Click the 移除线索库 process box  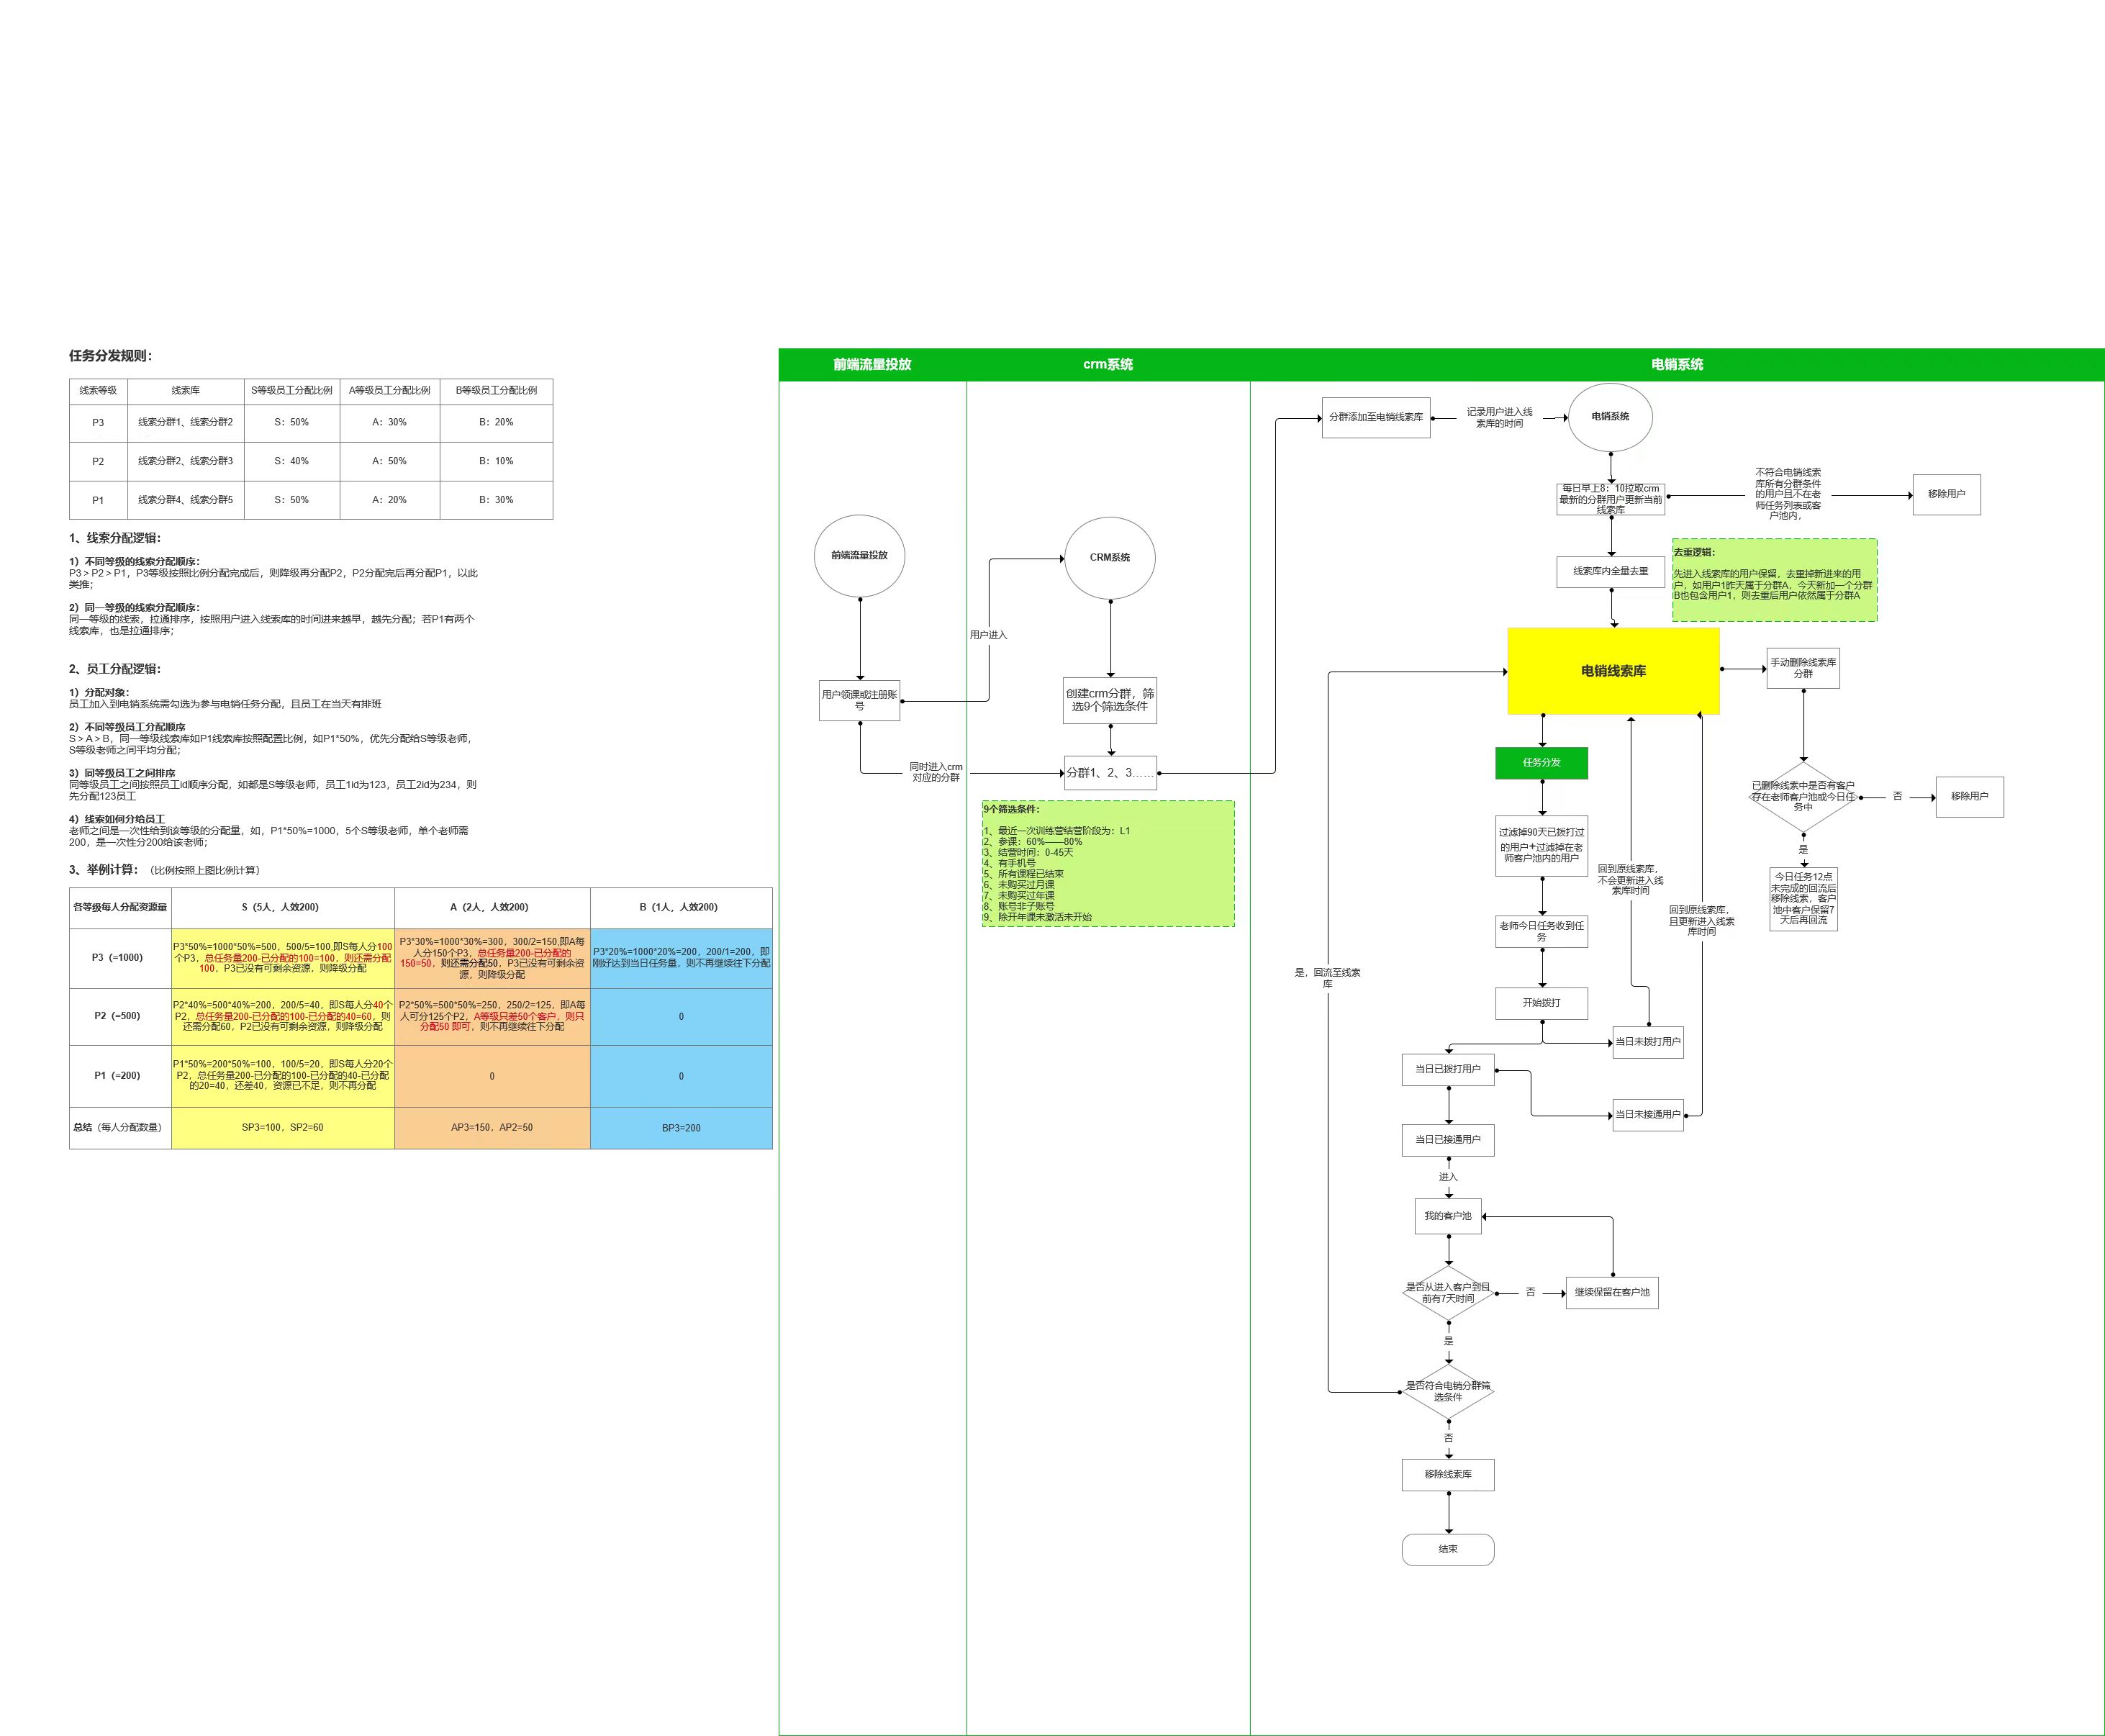coord(1447,1474)
